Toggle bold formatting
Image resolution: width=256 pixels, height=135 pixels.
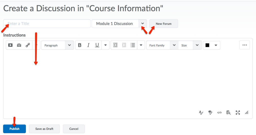pos(80,45)
